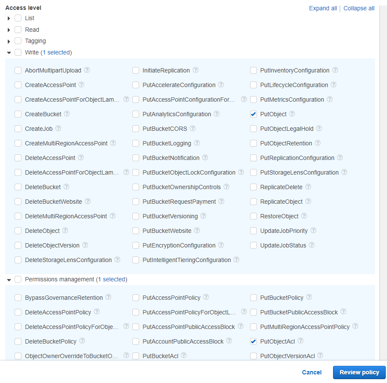The width and height of the screenshot is (387, 383).
Task: Select Permissions management category checkbox
Action: tap(18, 279)
